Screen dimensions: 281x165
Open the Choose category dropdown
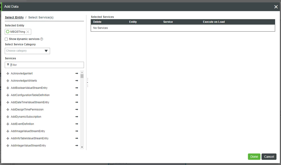(x=27, y=51)
